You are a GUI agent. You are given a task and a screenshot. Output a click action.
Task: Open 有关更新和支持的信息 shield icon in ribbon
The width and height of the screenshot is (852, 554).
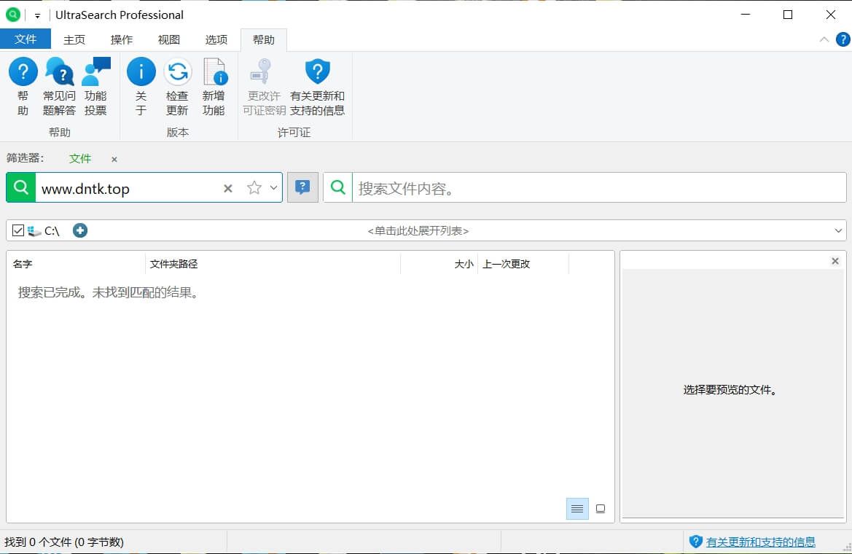coord(317,71)
